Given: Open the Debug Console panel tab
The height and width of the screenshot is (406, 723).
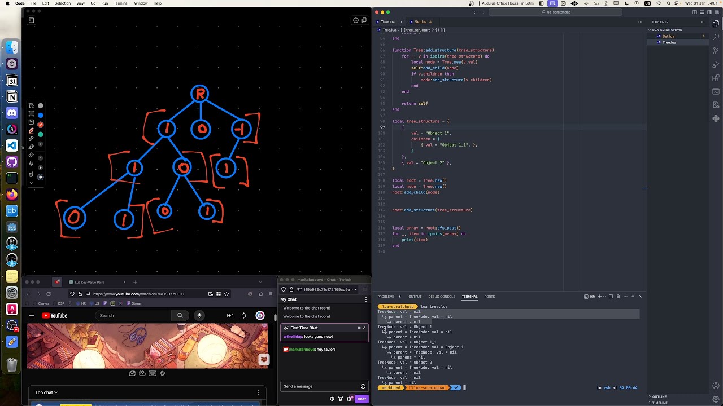Looking at the screenshot, I should point(442,297).
